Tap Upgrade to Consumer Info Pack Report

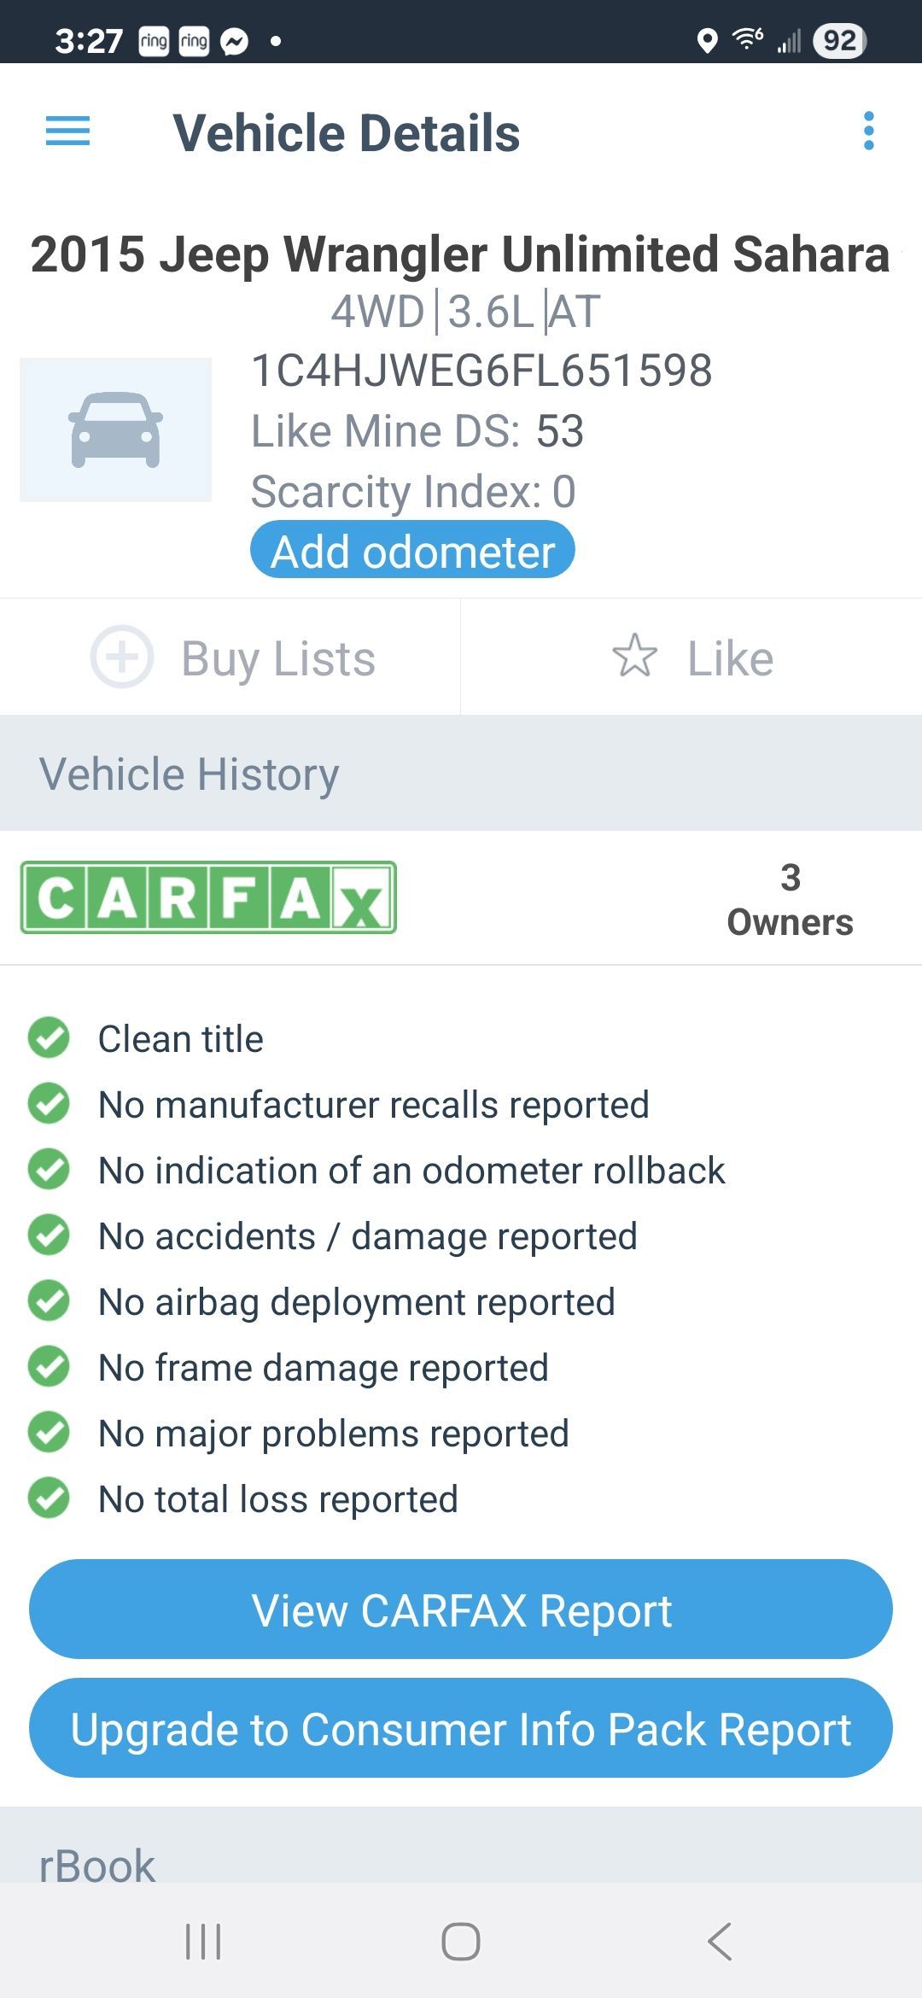pos(461,1728)
